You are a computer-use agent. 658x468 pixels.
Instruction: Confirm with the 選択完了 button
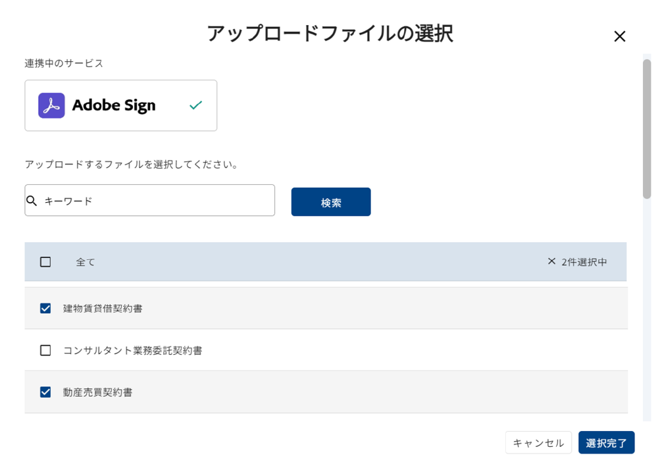(607, 443)
